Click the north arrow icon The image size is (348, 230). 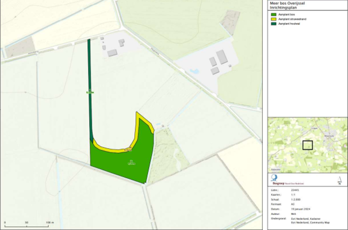(x=339, y=181)
